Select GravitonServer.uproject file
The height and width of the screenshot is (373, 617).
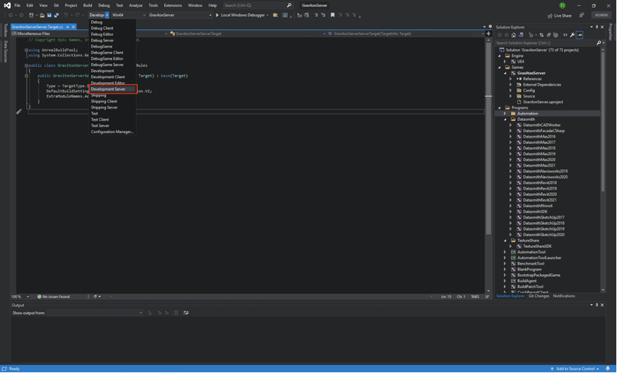coord(543,102)
